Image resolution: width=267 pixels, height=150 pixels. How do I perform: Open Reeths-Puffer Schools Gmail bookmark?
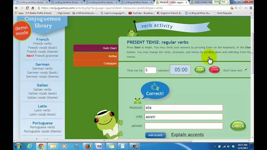39,13
